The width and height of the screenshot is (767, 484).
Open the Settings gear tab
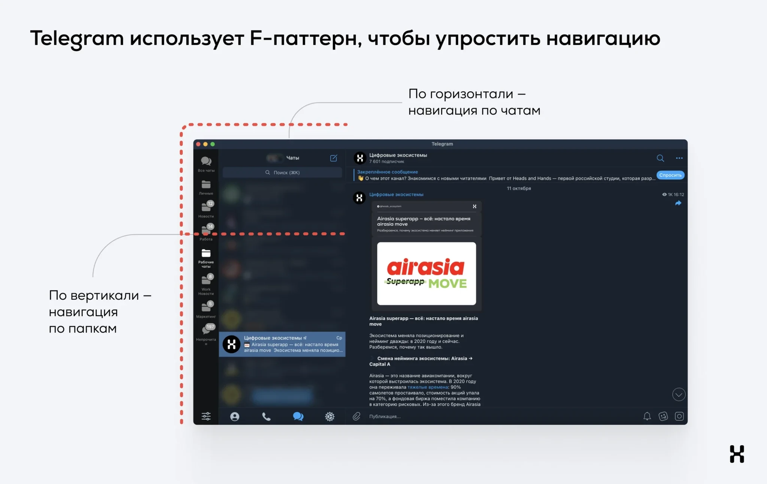coord(330,416)
